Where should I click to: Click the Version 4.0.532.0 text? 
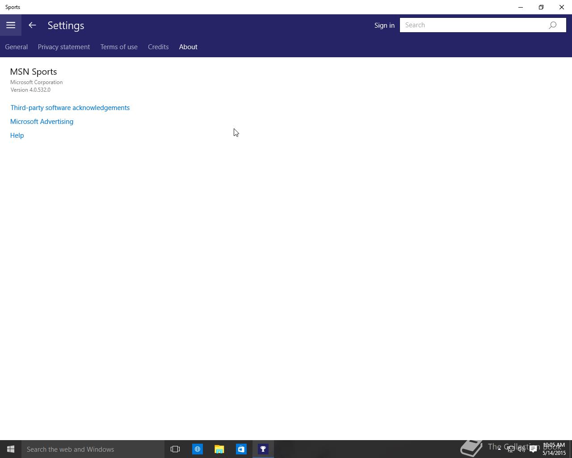[x=30, y=90]
